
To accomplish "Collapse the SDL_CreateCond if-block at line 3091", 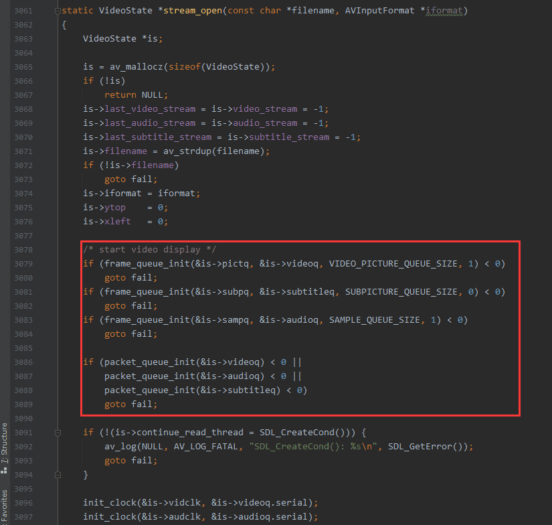I will point(58,433).
